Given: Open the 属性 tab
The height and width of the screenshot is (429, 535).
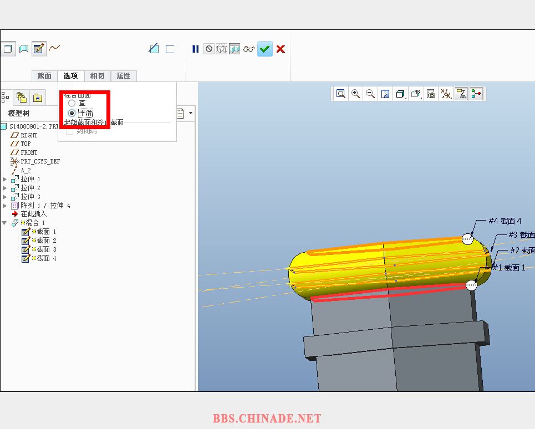Looking at the screenshot, I should [124, 76].
